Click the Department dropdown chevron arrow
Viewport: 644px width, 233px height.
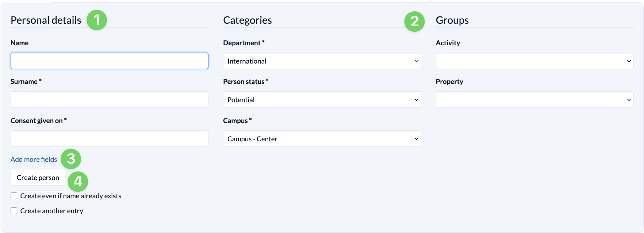point(416,61)
